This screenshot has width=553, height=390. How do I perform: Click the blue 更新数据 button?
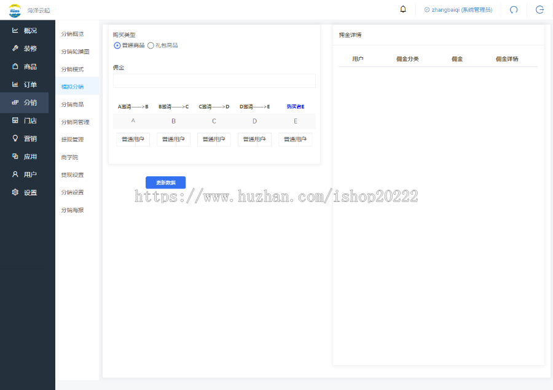coord(165,182)
